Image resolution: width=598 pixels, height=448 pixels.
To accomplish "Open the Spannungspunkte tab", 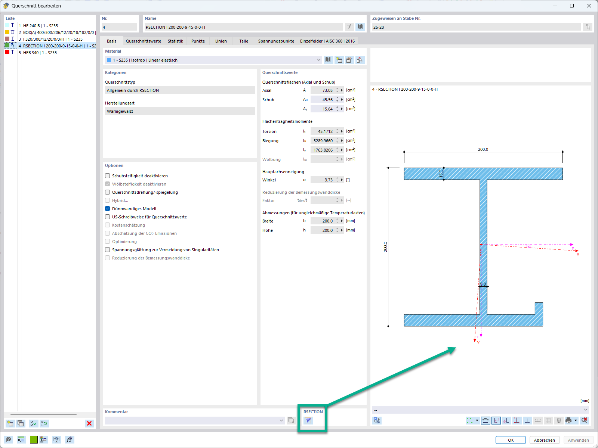I will [276, 41].
